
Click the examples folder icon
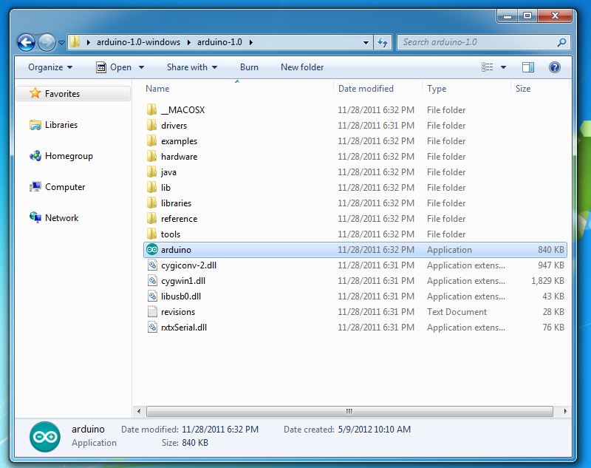pos(151,140)
